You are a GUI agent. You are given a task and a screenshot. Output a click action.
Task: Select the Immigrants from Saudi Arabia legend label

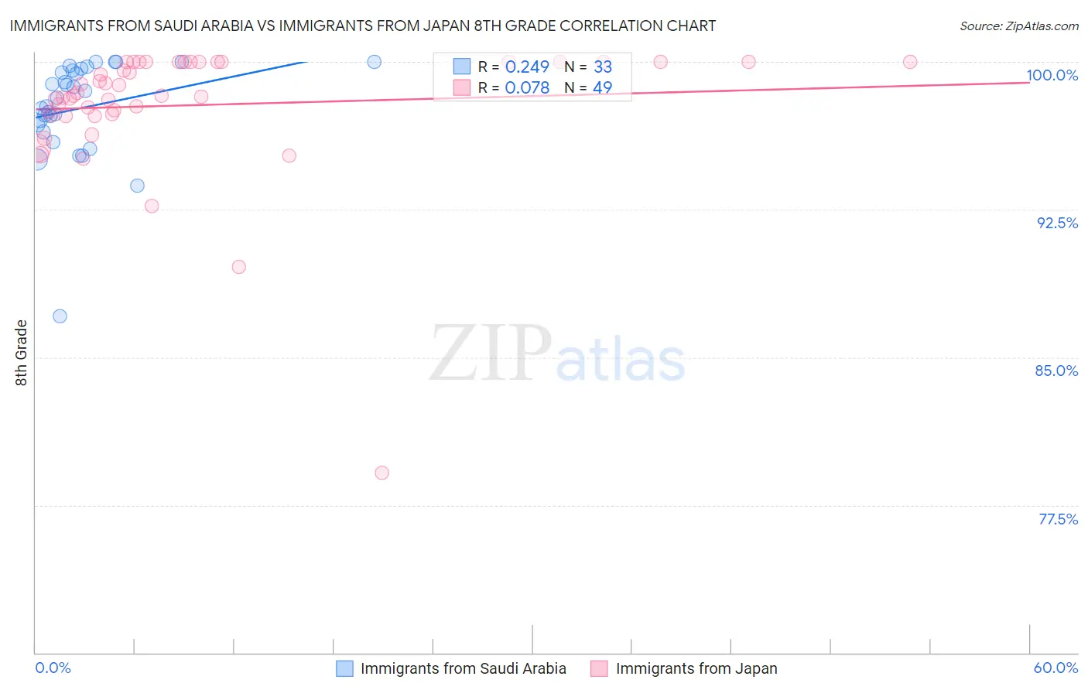[x=463, y=668]
